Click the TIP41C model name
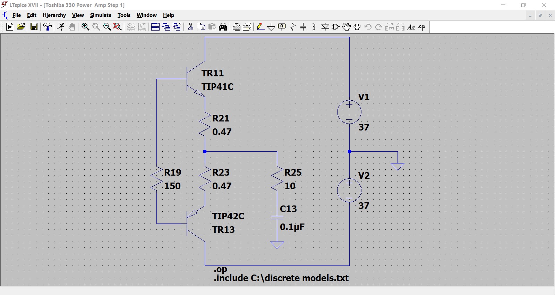 coord(217,87)
